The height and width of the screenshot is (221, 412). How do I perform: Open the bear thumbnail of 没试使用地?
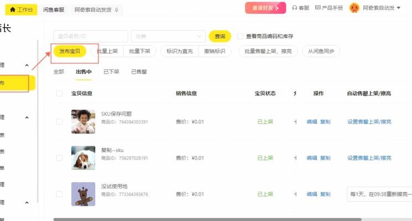(x=84, y=194)
